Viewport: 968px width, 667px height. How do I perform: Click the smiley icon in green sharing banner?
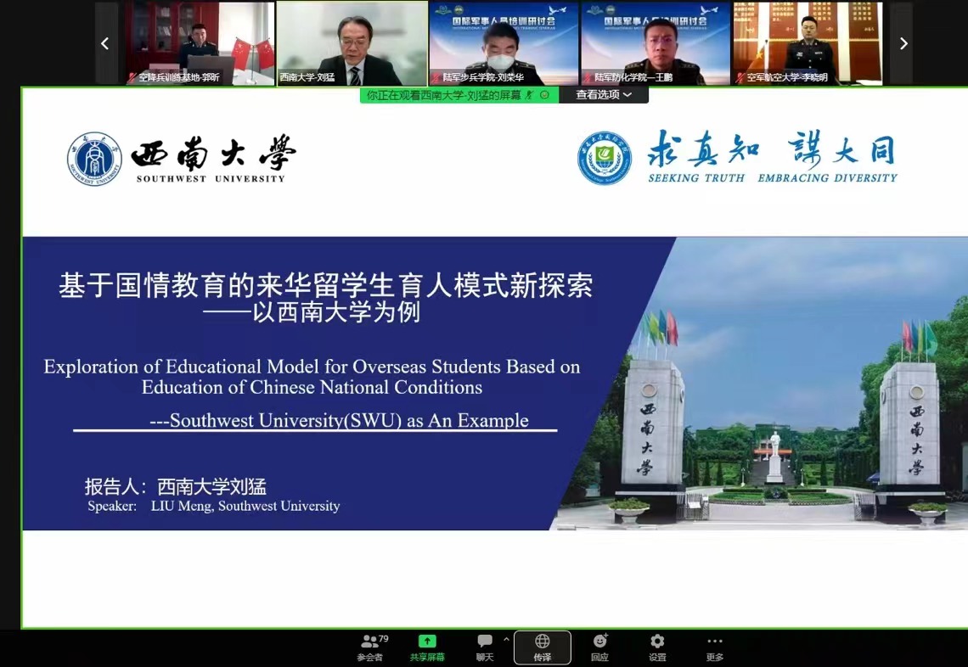[544, 95]
